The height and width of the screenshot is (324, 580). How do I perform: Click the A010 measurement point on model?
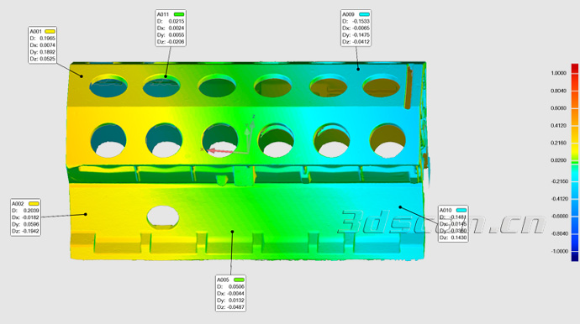coord(400,207)
